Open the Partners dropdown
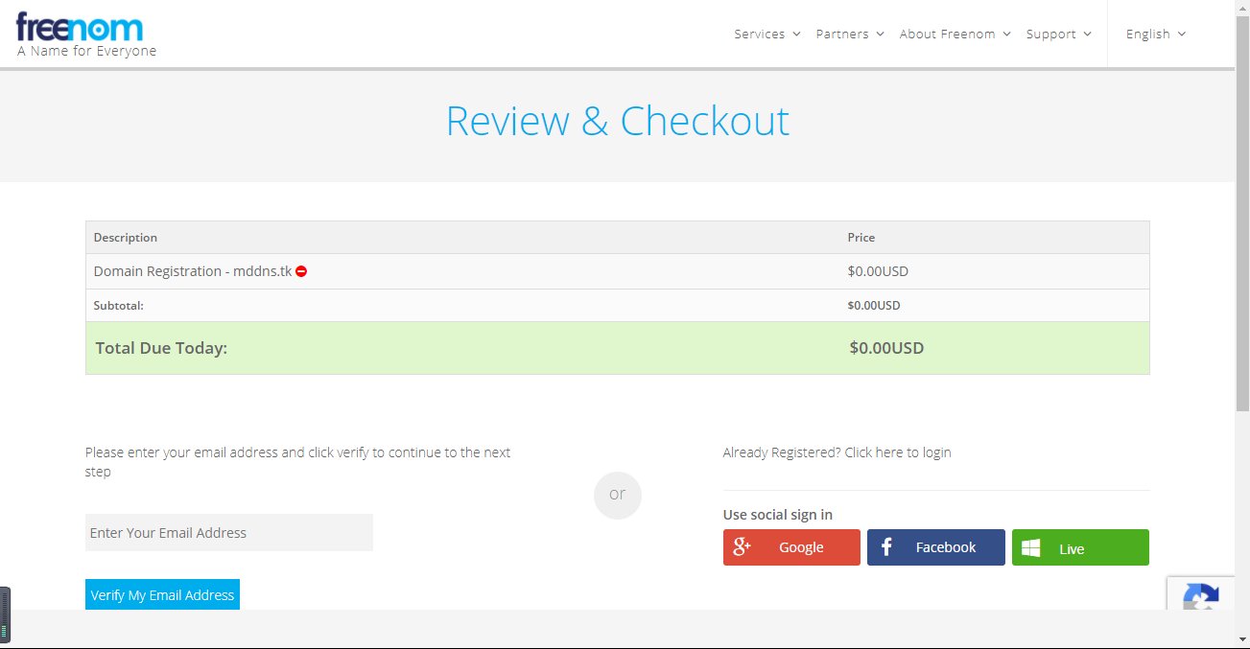1250x649 pixels. (849, 34)
